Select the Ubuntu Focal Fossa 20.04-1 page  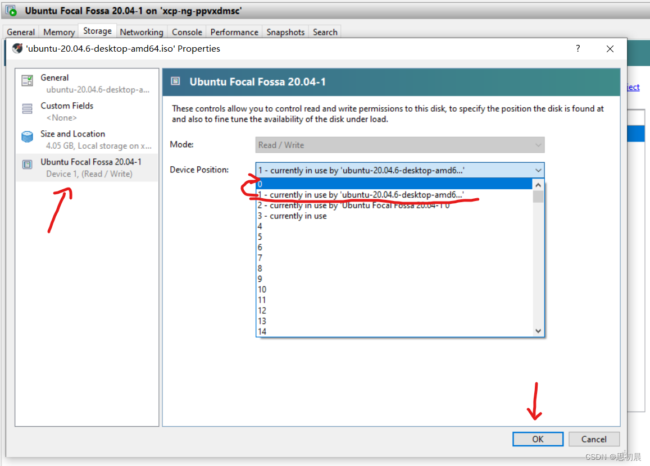pyautogui.click(x=87, y=168)
